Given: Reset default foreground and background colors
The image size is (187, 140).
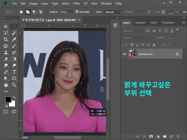Looking at the screenshot, I should pyautogui.click(x=6, y=106).
